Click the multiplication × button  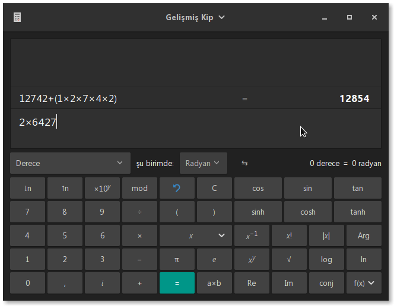tap(139, 235)
